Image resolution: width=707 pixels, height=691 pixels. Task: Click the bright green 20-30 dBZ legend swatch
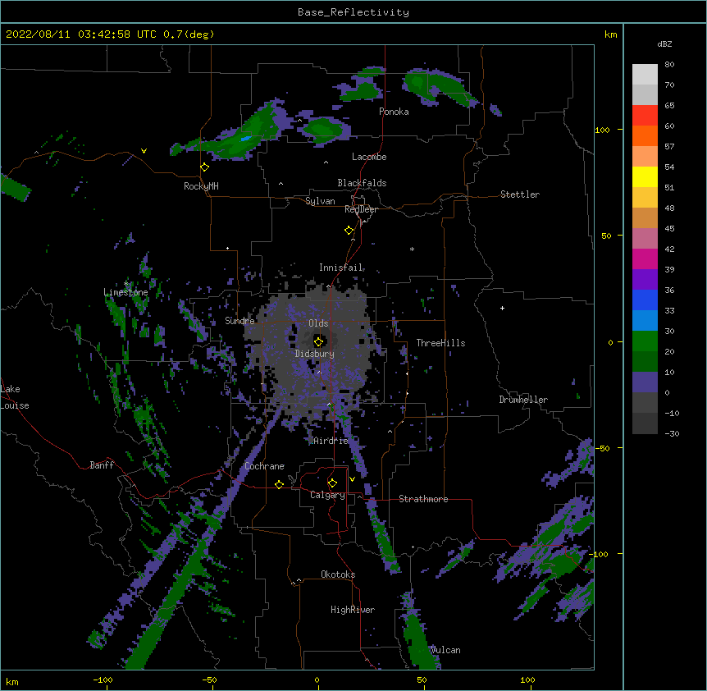click(645, 341)
